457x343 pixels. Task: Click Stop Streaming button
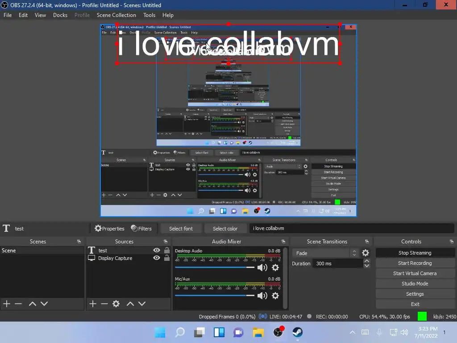415,253
